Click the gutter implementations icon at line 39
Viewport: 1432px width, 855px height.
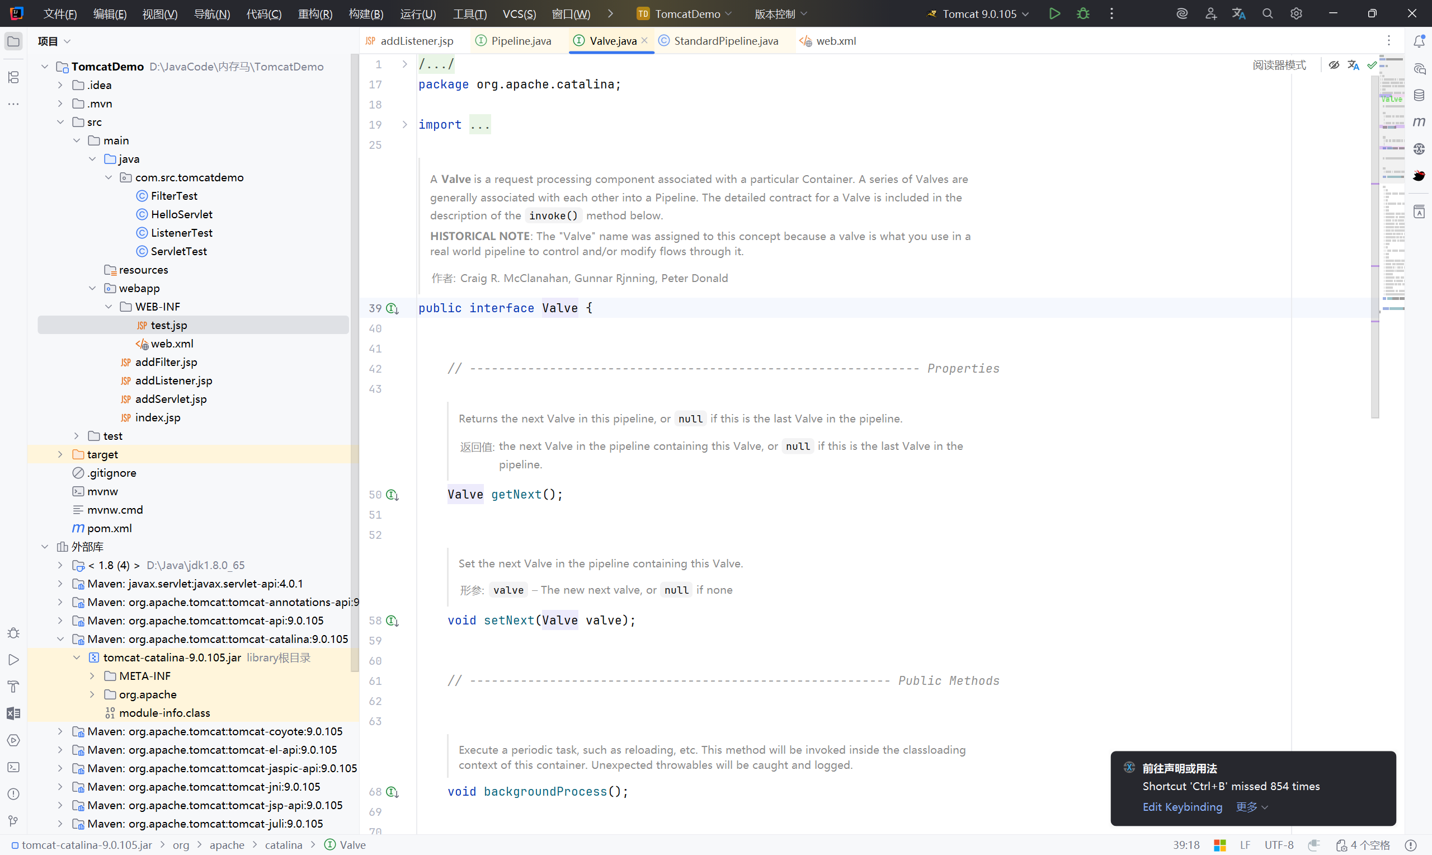tap(393, 308)
